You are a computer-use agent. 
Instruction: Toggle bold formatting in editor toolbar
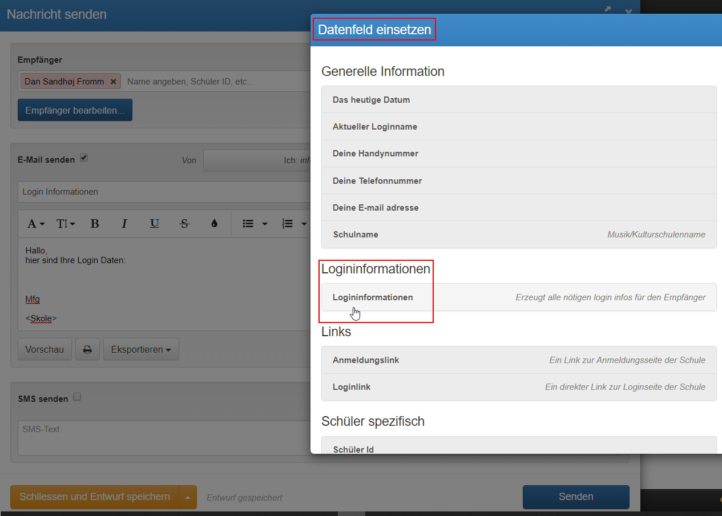click(95, 224)
